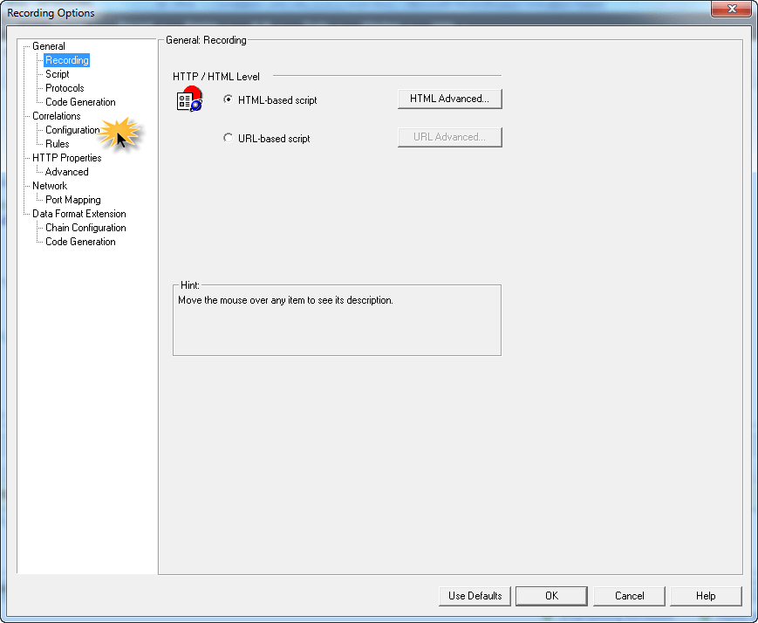Open Help for recording options
The width and height of the screenshot is (758, 623).
pyautogui.click(x=706, y=596)
